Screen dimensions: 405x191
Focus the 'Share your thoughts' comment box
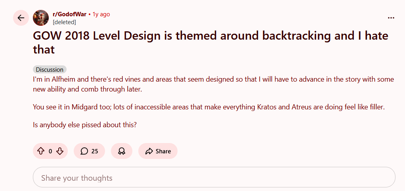click(x=214, y=178)
